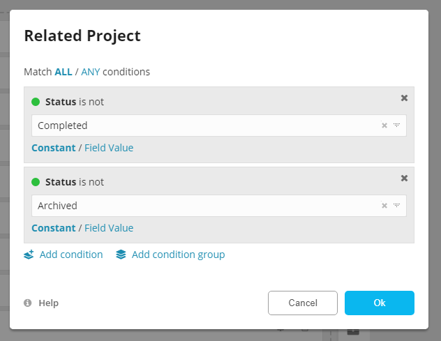Click the Archived value input field
This screenshot has height=341, width=441.
[x=202, y=206]
